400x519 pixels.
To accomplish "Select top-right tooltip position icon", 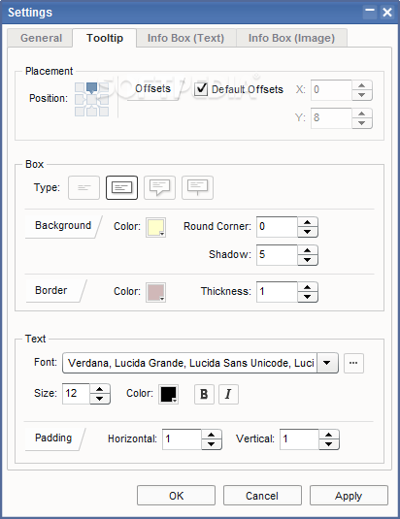I will pyautogui.click(x=104, y=87).
